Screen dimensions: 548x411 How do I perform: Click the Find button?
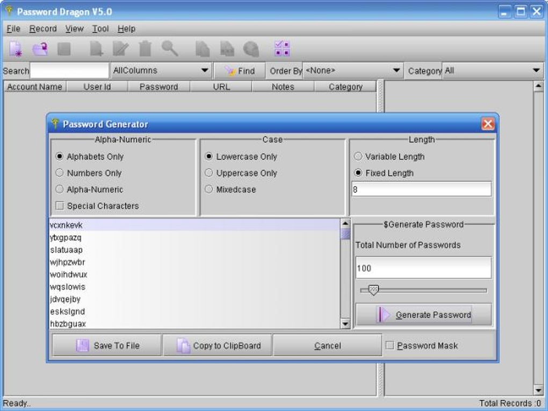coord(240,71)
